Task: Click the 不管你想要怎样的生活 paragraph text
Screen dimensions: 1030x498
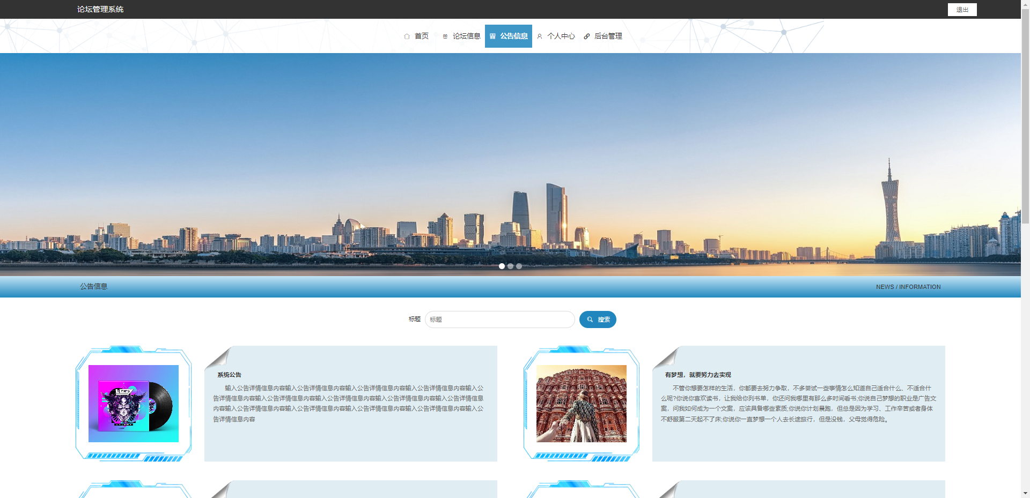Action: point(798,403)
